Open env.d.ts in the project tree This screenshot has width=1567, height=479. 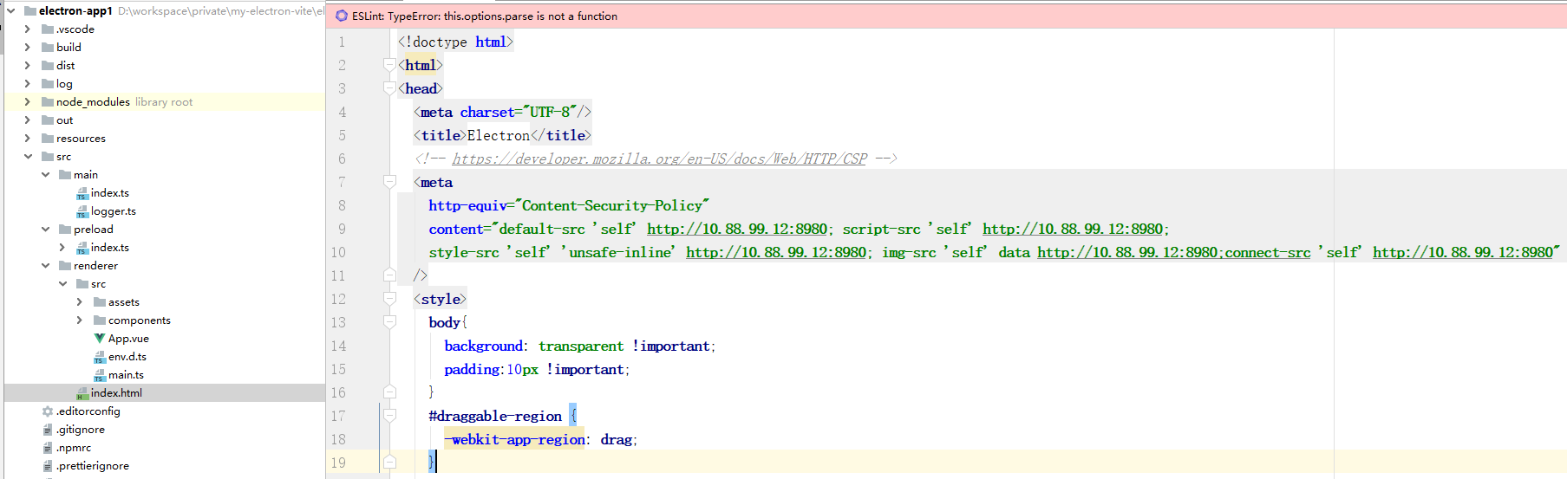(127, 357)
